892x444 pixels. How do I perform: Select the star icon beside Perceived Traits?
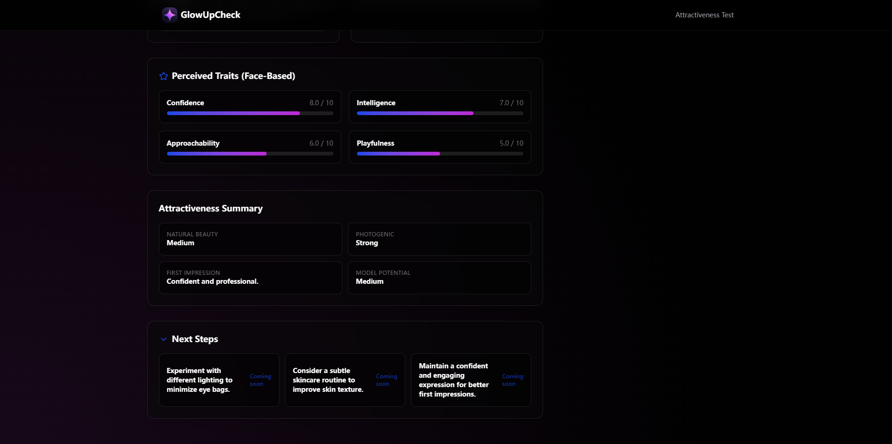[x=163, y=76]
